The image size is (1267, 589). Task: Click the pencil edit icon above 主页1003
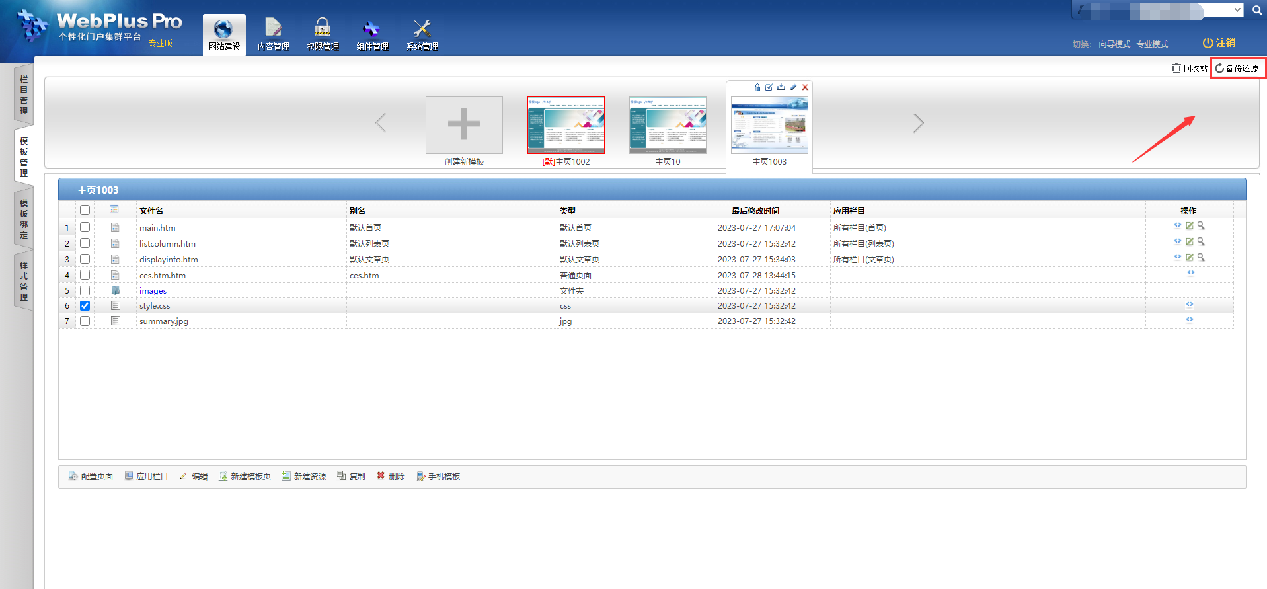pyautogui.click(x=793, y=87)
